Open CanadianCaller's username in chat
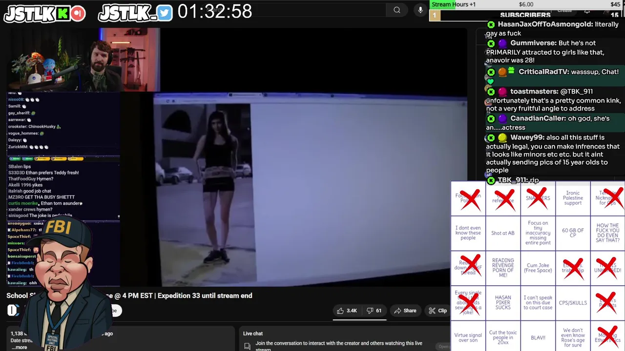 pos(538,118)
